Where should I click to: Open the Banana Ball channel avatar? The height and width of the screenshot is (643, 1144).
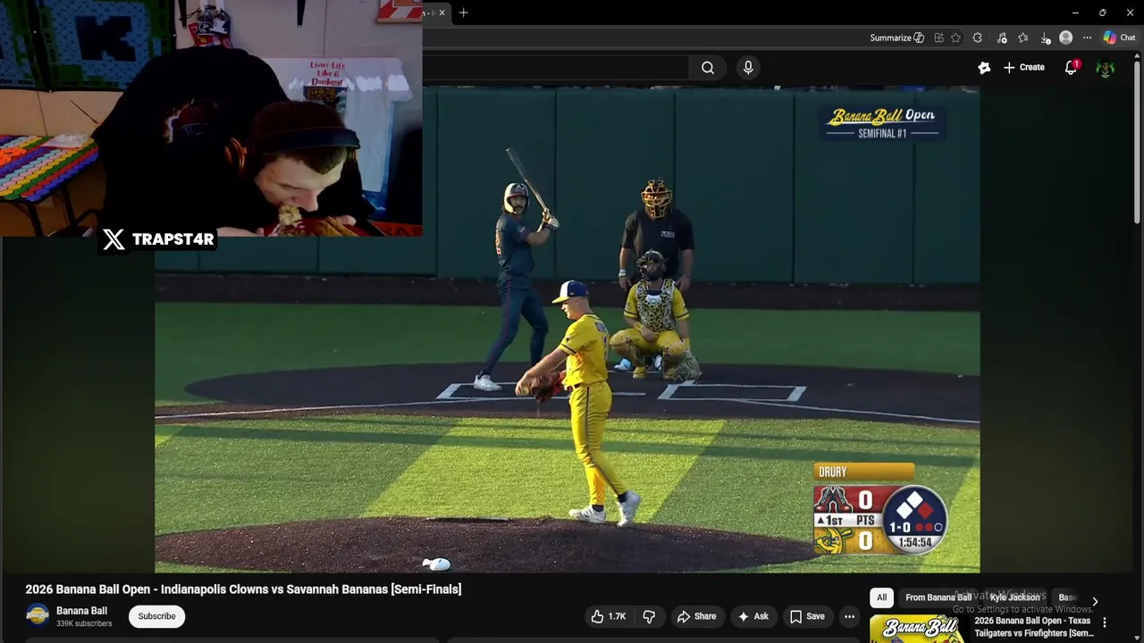point(38,616)
